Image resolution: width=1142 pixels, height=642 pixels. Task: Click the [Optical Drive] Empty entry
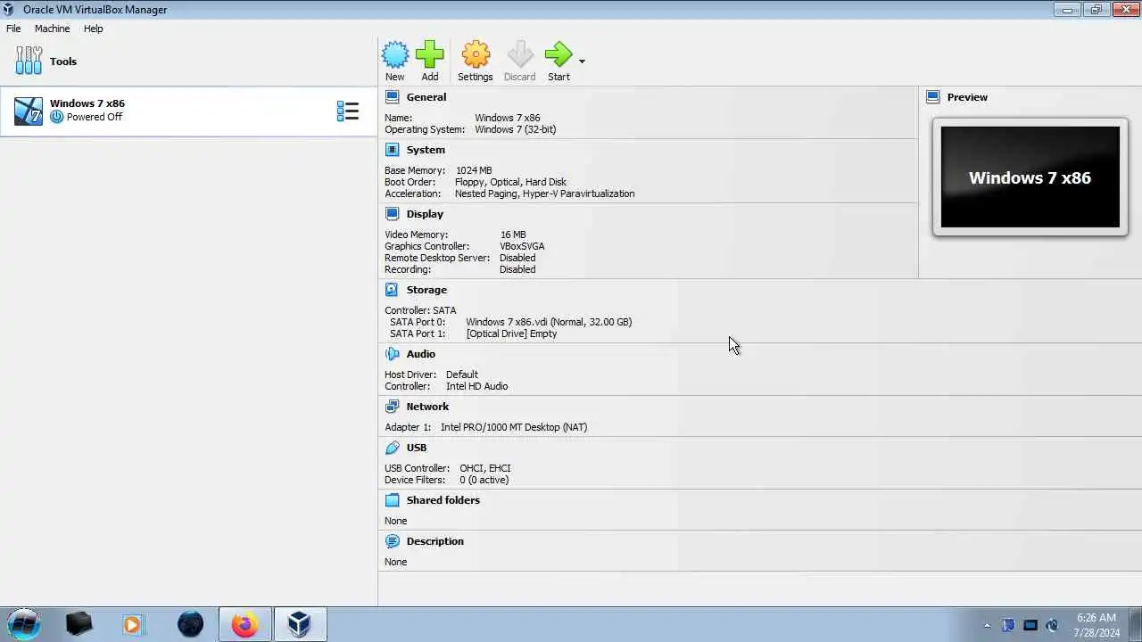click(x=511, y=333)
